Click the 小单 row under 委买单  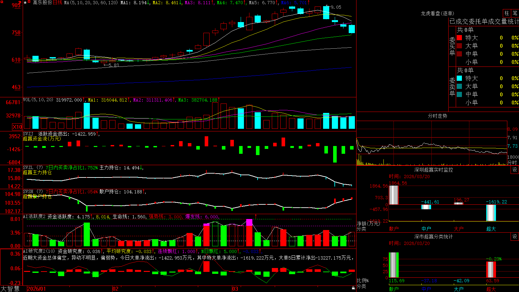point(488,62)
